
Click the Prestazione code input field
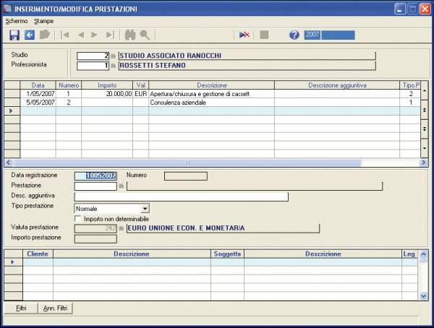click(x=95, y=186)
